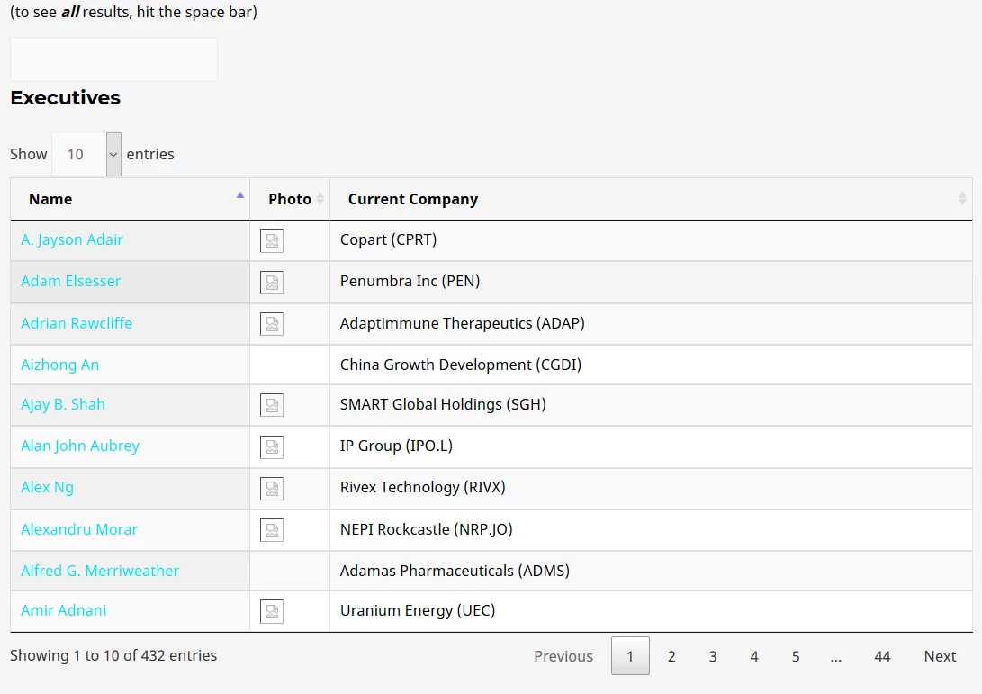982x694 pixels.
Task: Sort by Current Company column arrows
Action: tap(962, 199)
